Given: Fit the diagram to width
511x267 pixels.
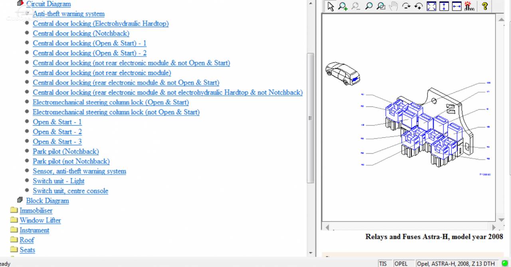Looking at the screenshot, I should pyautogui.click(x=457, y=6).
